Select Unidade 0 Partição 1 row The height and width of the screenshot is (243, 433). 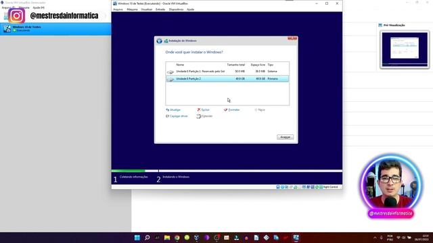(x=227, y=72)
